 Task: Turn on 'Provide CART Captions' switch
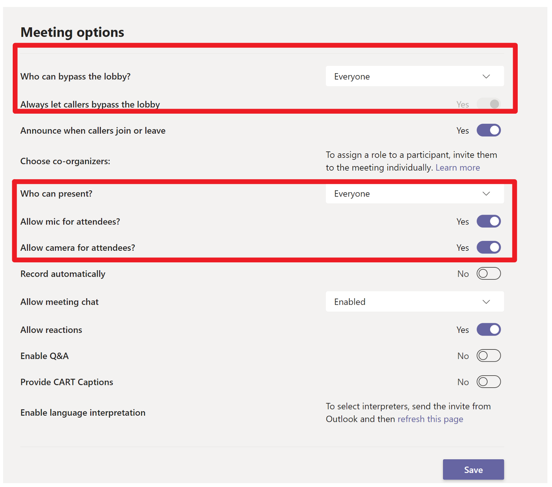(x=488, y=382)
